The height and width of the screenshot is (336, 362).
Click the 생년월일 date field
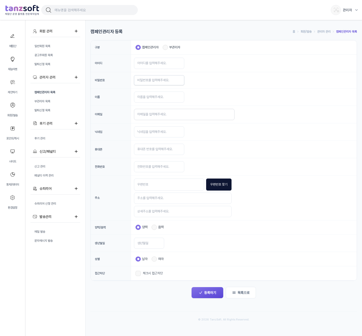[149, 243]
